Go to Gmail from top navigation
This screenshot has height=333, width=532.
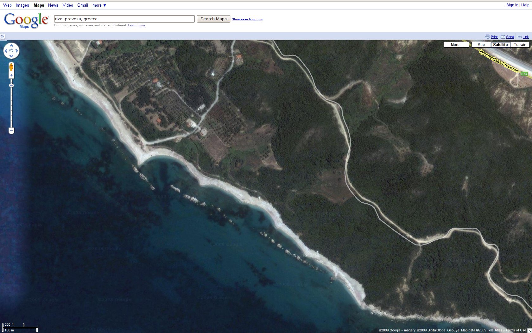point(82,5)
